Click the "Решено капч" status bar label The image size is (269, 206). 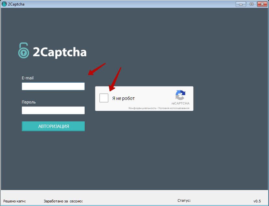tap(14, 201)
